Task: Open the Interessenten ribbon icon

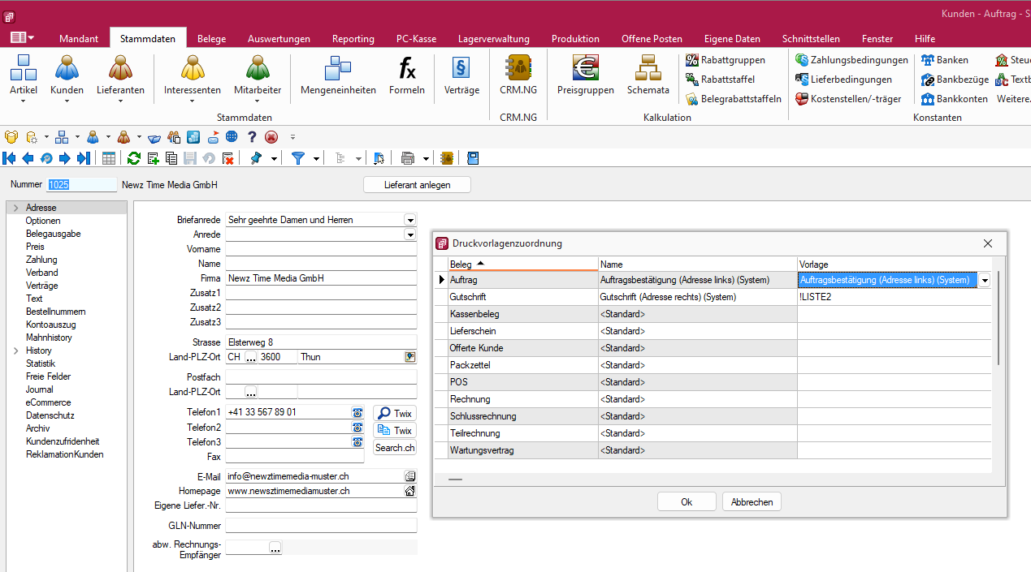Action: tap(192, 77)
